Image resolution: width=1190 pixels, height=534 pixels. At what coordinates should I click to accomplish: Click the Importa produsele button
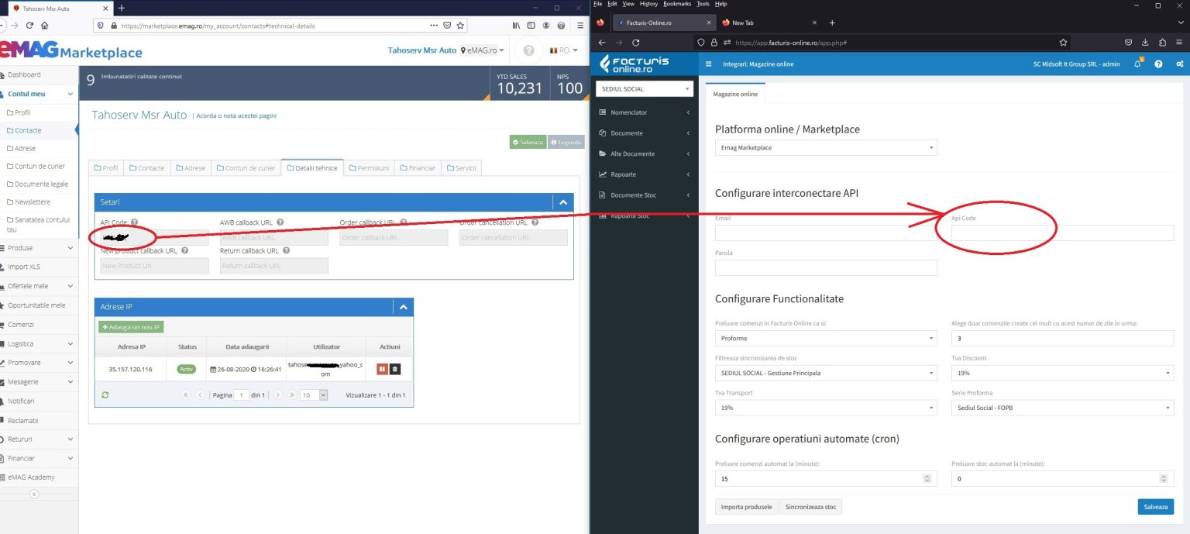(747, 507)
